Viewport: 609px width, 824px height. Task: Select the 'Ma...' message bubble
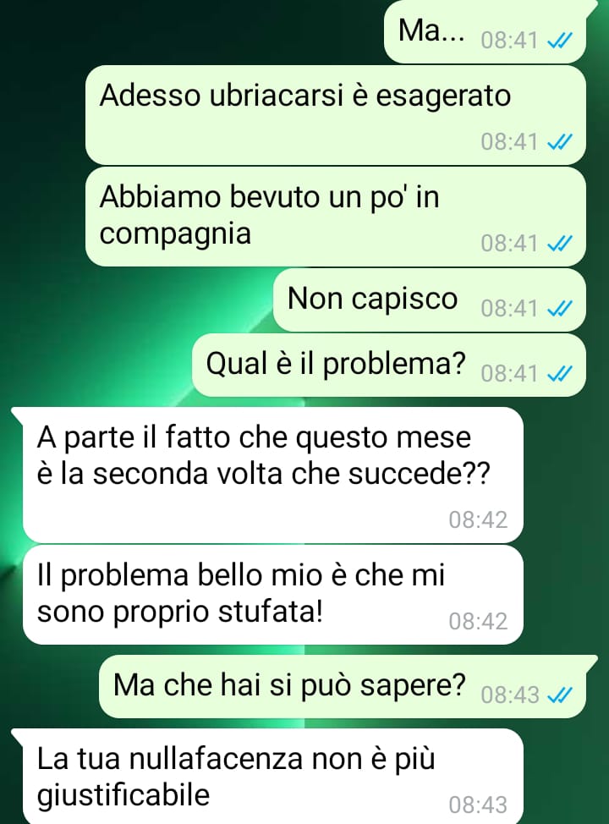point(485,31)
